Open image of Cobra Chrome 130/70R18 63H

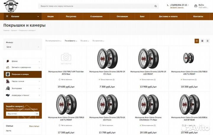(66, 104)
